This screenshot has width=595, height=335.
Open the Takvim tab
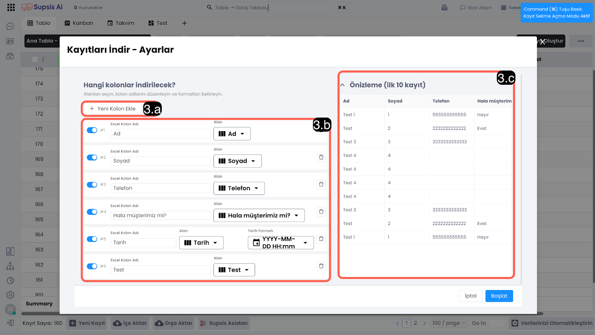[x=121, y=23]
